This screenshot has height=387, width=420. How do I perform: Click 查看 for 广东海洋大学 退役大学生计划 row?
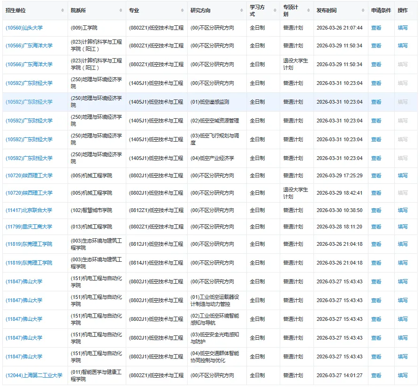(376, 64)
